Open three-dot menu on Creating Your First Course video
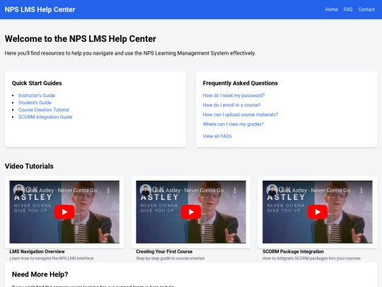Screen dimensions: 382x287 point(235,191)
